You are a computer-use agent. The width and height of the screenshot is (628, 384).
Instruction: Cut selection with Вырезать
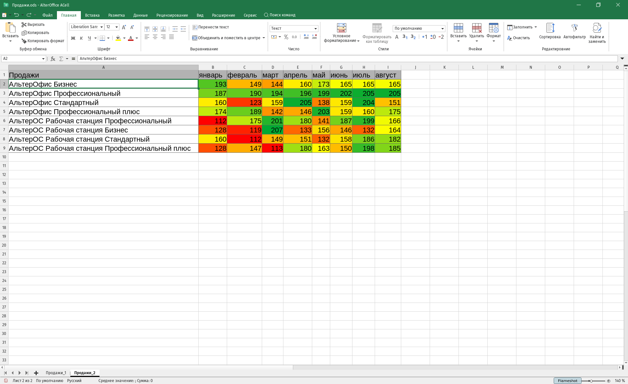coord(33,25)
